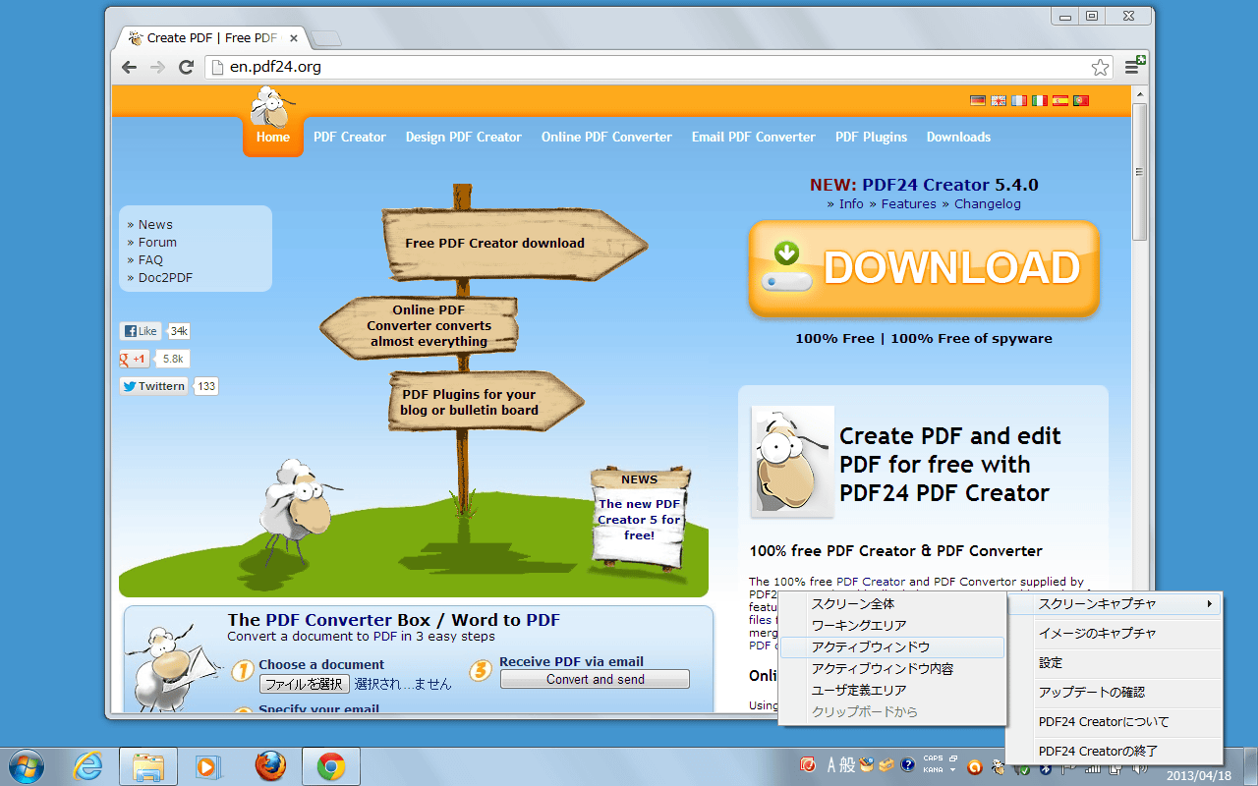Launch Firefox from the taskbar
The image size is (1258, 786).
point(270,766)
